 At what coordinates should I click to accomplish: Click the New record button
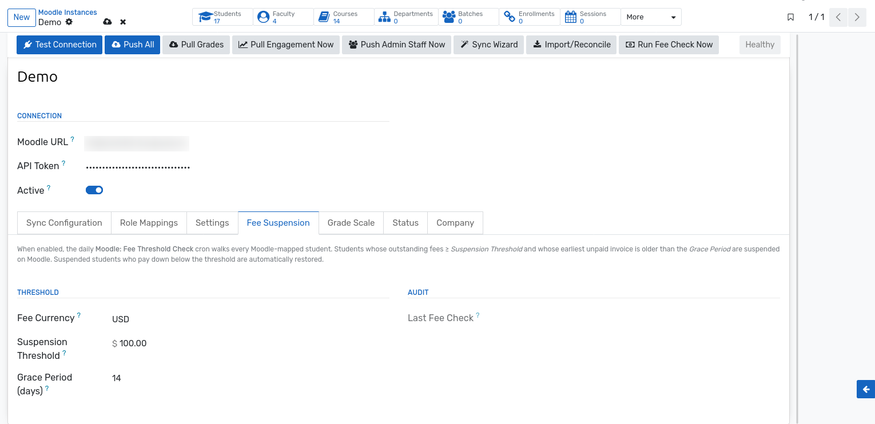(22, 17)
